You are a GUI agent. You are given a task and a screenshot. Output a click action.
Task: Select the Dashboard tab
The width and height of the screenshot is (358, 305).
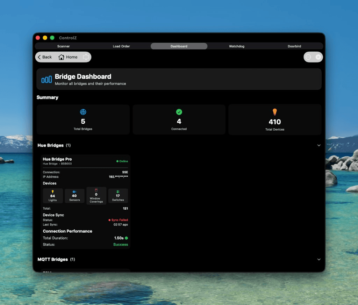point(179,46)
